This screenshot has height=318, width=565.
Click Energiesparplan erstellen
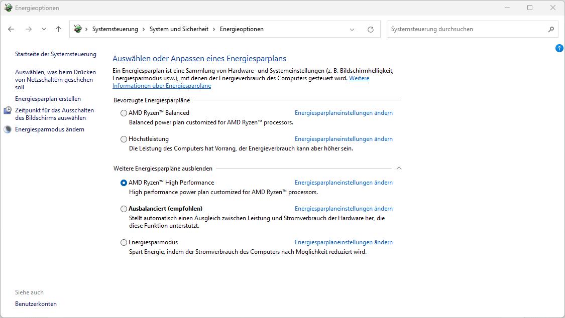click(48, 99)
